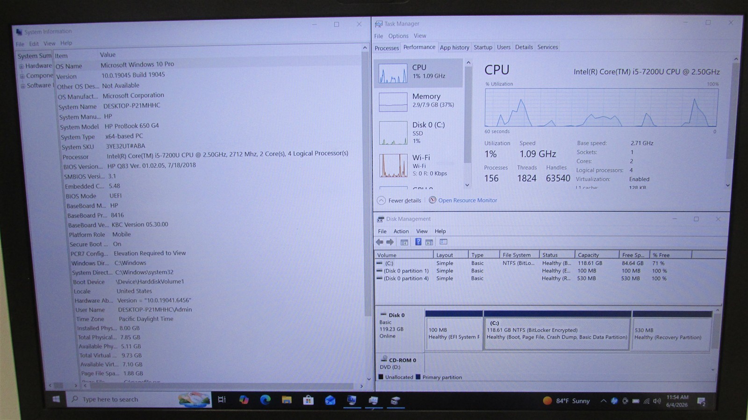
Task: Expand the Components tree node
Action: coord(22,76)
